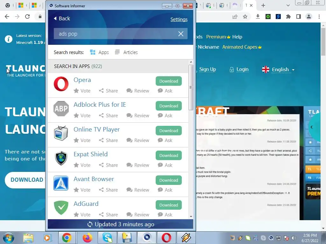Download AdGuard
326x244 pixels.
point(169,205)
